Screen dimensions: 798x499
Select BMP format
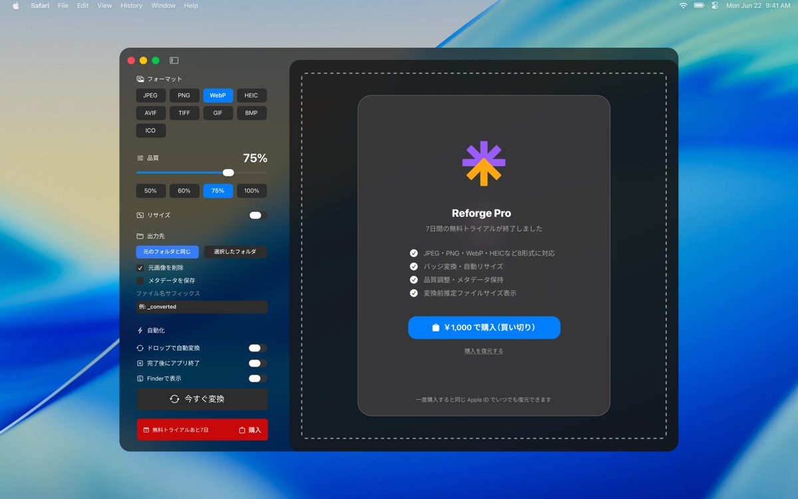251,113
